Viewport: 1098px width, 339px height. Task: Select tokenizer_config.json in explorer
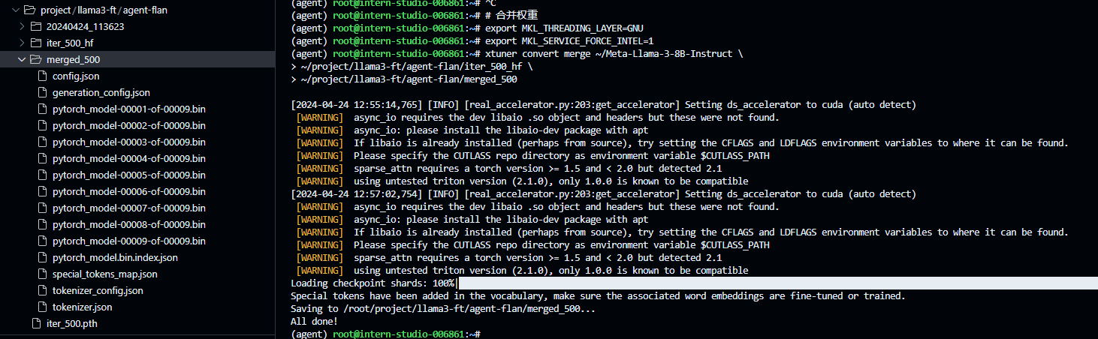coord(98,291)
